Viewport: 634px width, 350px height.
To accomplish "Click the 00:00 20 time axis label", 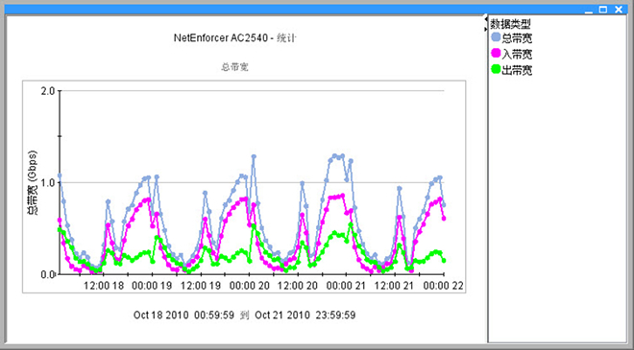I will [250, 286].
